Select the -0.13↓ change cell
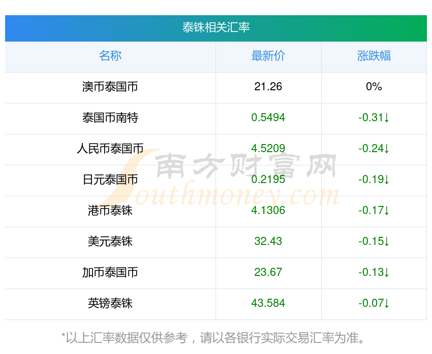The width and height of the screenshot is (432, 354). (374, 272)
